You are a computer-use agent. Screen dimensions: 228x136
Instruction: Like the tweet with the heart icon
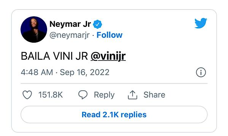click(27, 95)
